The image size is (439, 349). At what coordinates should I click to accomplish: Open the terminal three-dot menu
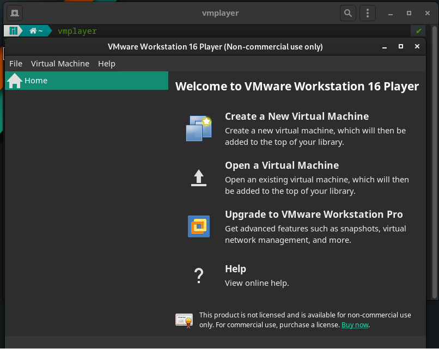[368, 13]
